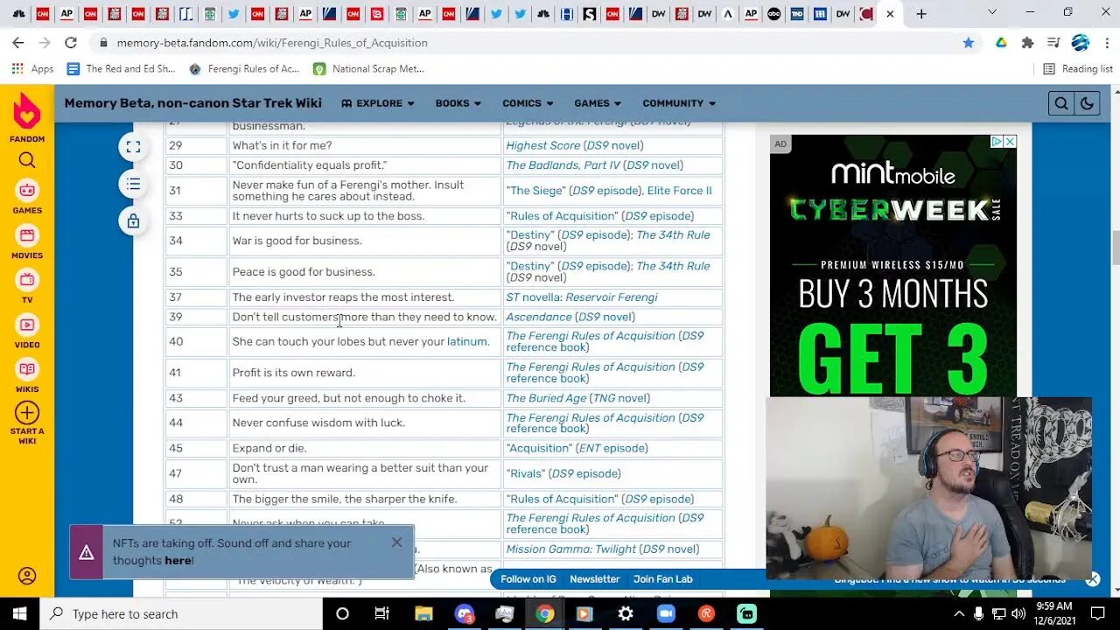1120x630 pixels.
Task: Close the ad with X icon
Action: click(x=1010, y=142)
